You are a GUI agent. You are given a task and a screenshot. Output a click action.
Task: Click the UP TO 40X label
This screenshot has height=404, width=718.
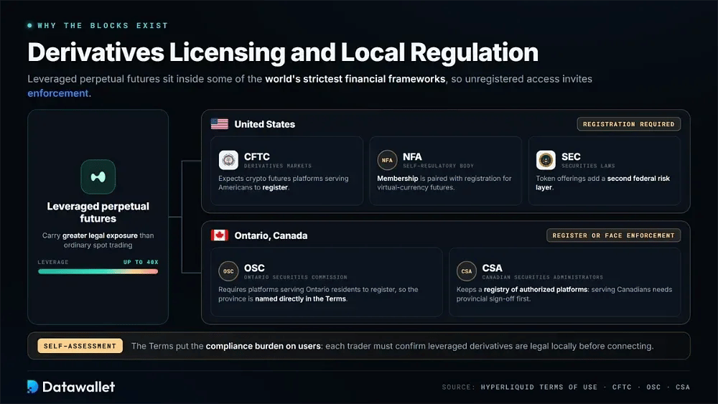tap(141, 262)
